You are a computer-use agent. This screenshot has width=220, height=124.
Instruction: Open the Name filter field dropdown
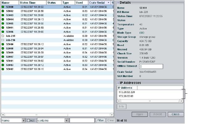point(24,120)
